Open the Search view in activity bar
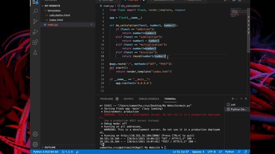Screen dimensions: 275x154 pos(35,11)
